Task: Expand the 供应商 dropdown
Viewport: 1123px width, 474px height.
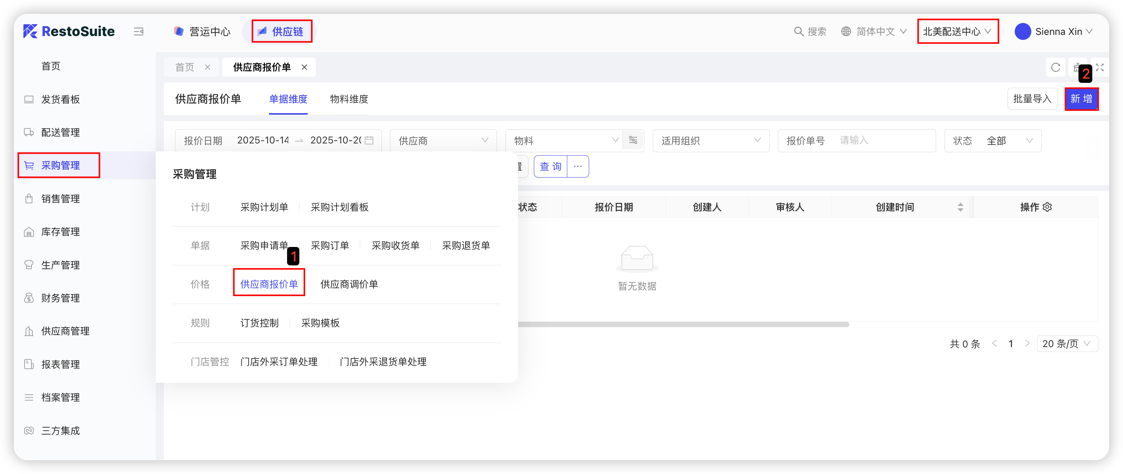Action: point(443,140)
